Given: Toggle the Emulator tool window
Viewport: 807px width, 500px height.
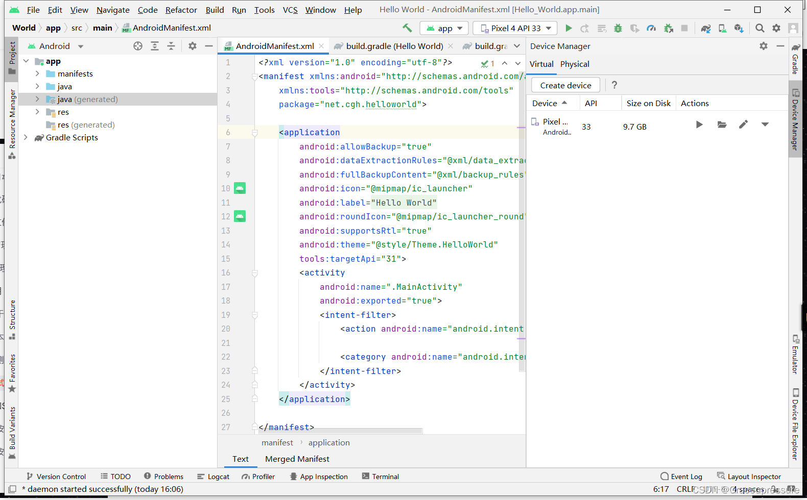Looking at the screenshot, I should coord(795,354).
